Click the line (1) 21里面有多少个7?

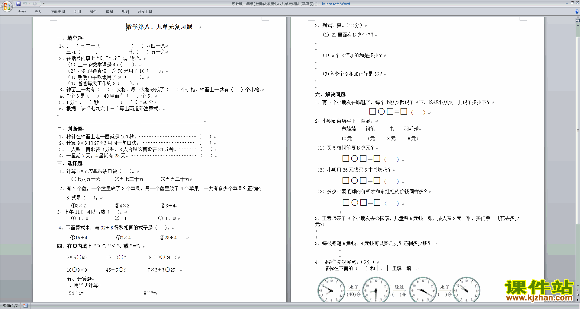point(348,35)
